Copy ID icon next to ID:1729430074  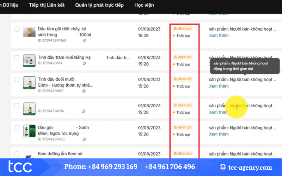pyautogui.click(x=84, y=111)
